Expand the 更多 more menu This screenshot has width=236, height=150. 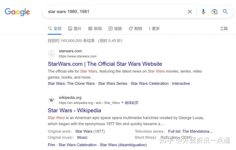click(154, 28)
